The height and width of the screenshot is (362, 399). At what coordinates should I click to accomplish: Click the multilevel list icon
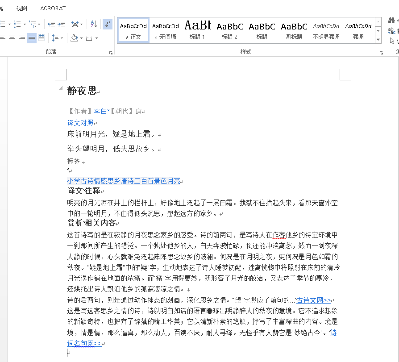[32, 24]
